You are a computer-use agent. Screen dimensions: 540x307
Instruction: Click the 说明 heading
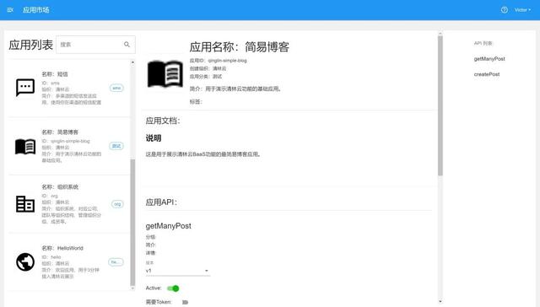154,138
